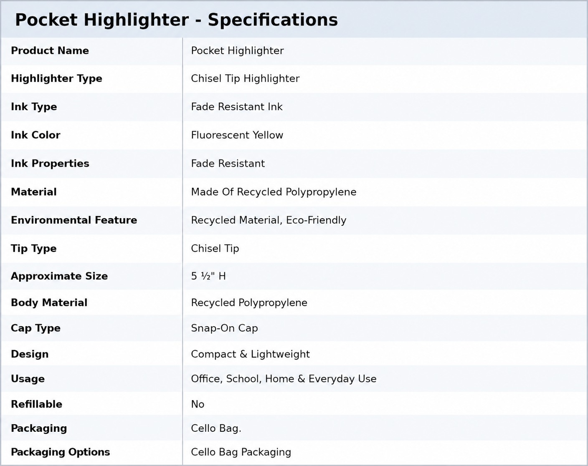This screenshot has height=466, width=588.
Task: Select the 'Snap-On Cap' value
Action: click(224, 328)
